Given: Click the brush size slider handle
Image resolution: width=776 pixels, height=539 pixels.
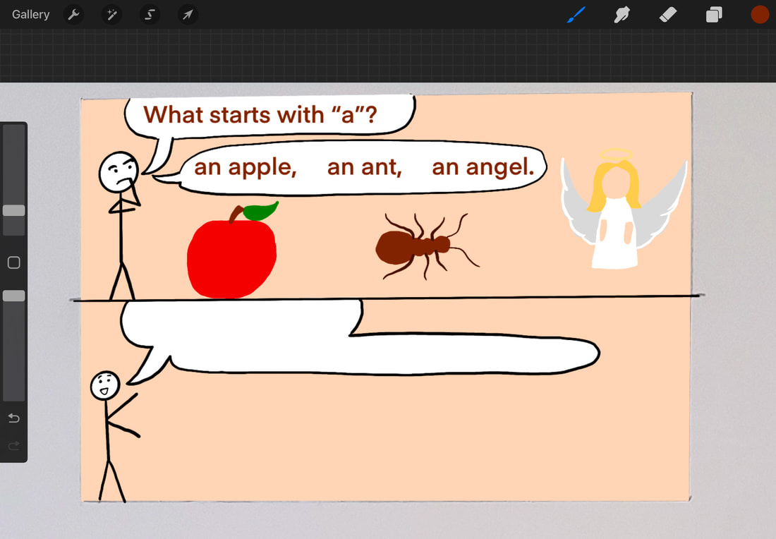Looking at the screenshot, I should click(14, 210).
